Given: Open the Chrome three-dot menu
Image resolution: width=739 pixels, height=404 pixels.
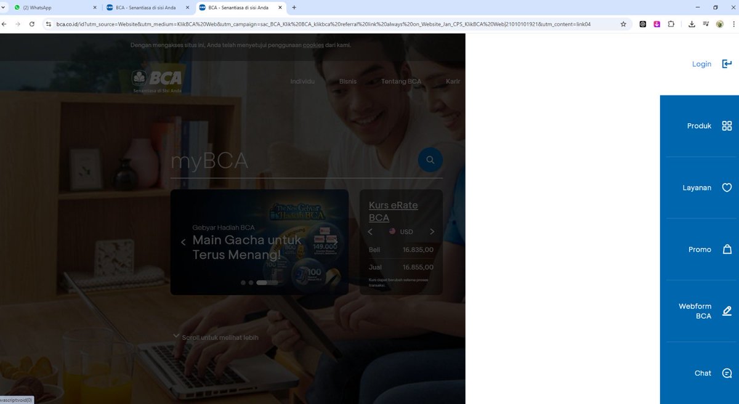Looking at the screenshot, I should pos(733,24).
